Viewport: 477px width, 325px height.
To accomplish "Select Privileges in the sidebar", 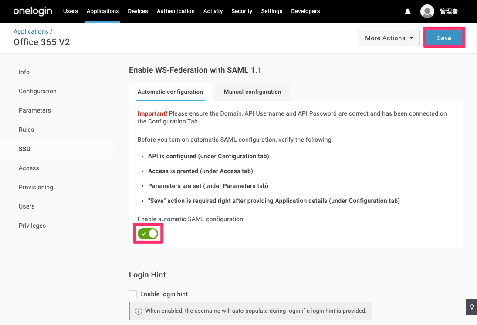I will (x=32, y=226).
